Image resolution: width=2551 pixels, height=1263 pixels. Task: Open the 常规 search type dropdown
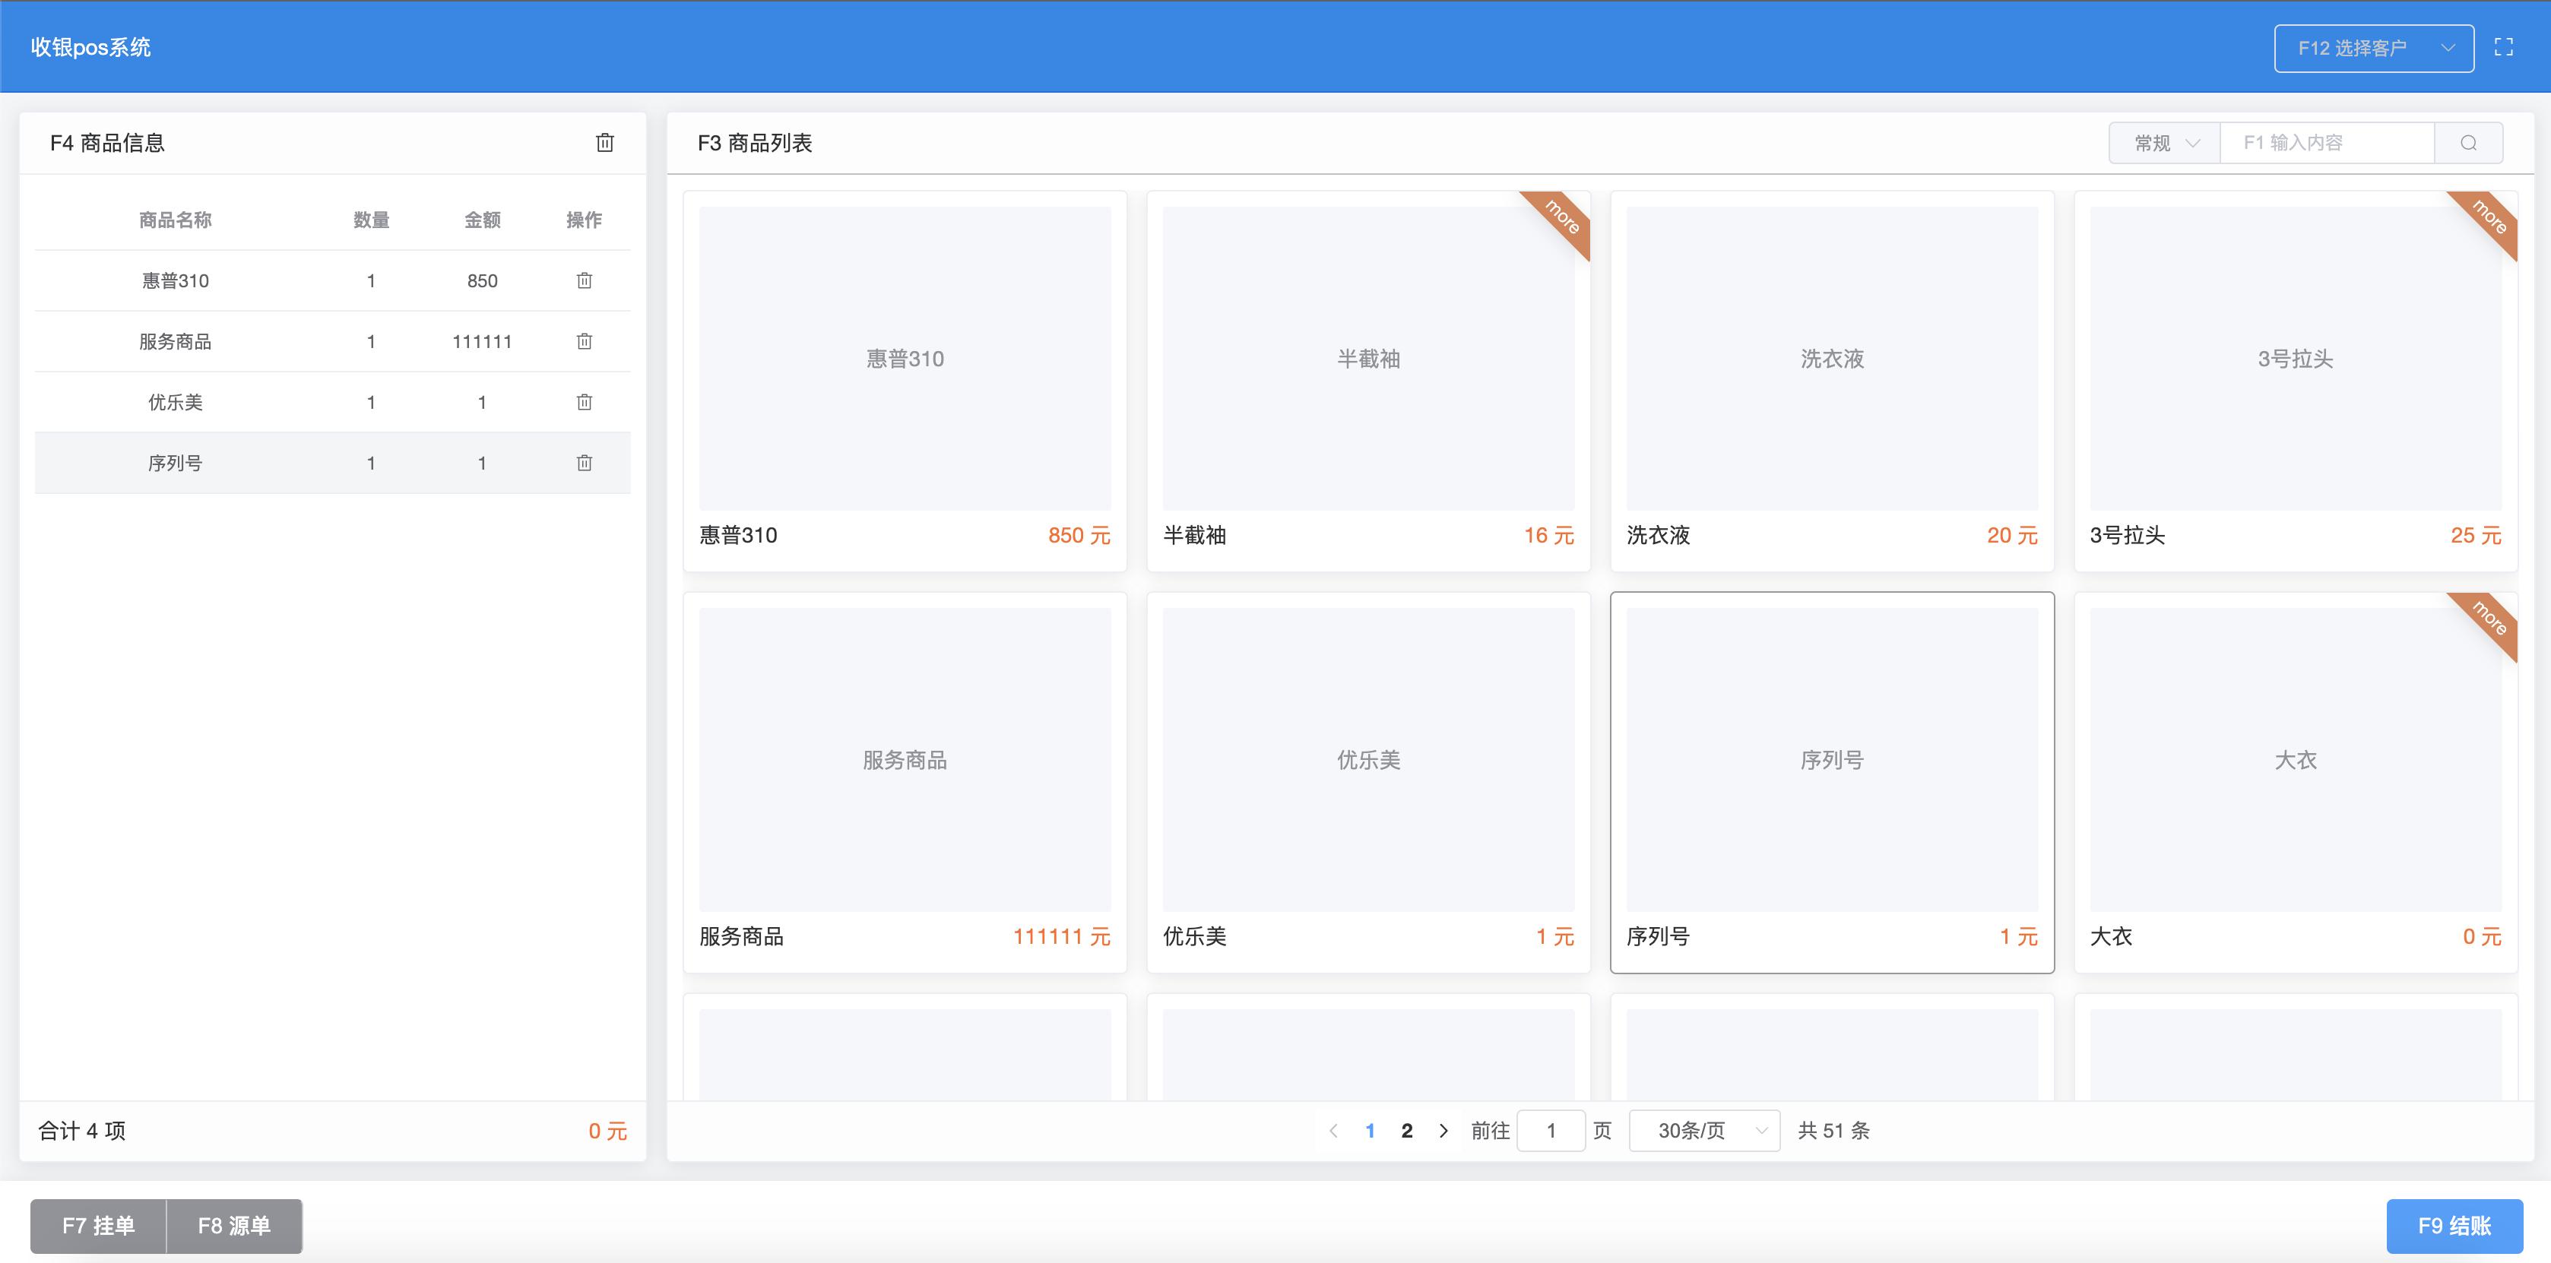[2163, 141]
